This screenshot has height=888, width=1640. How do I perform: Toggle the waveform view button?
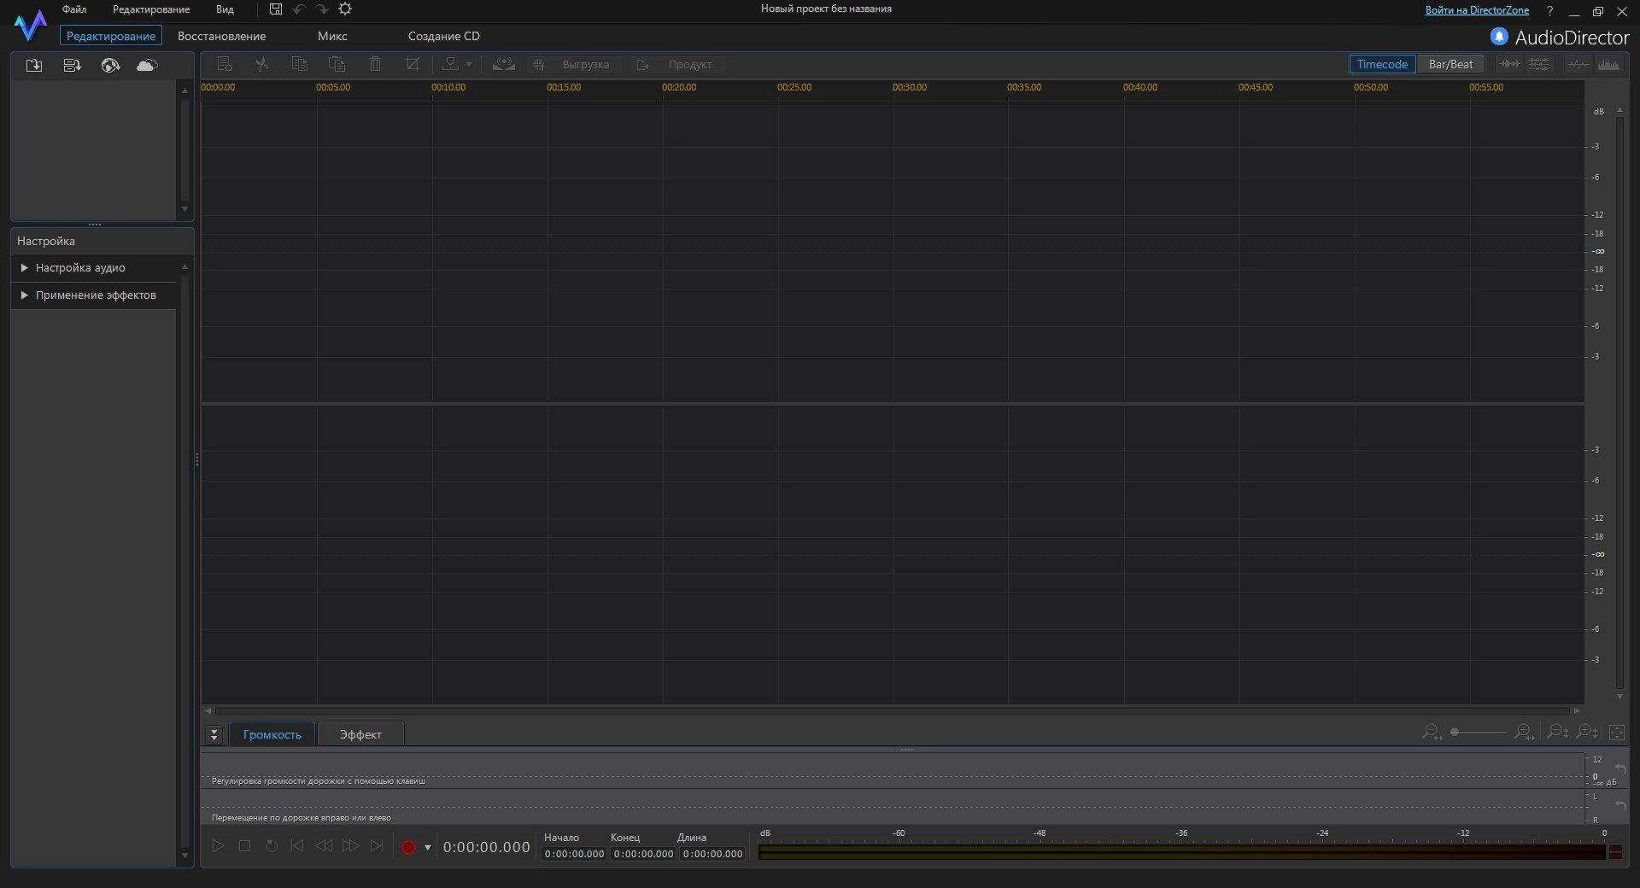1510,64
